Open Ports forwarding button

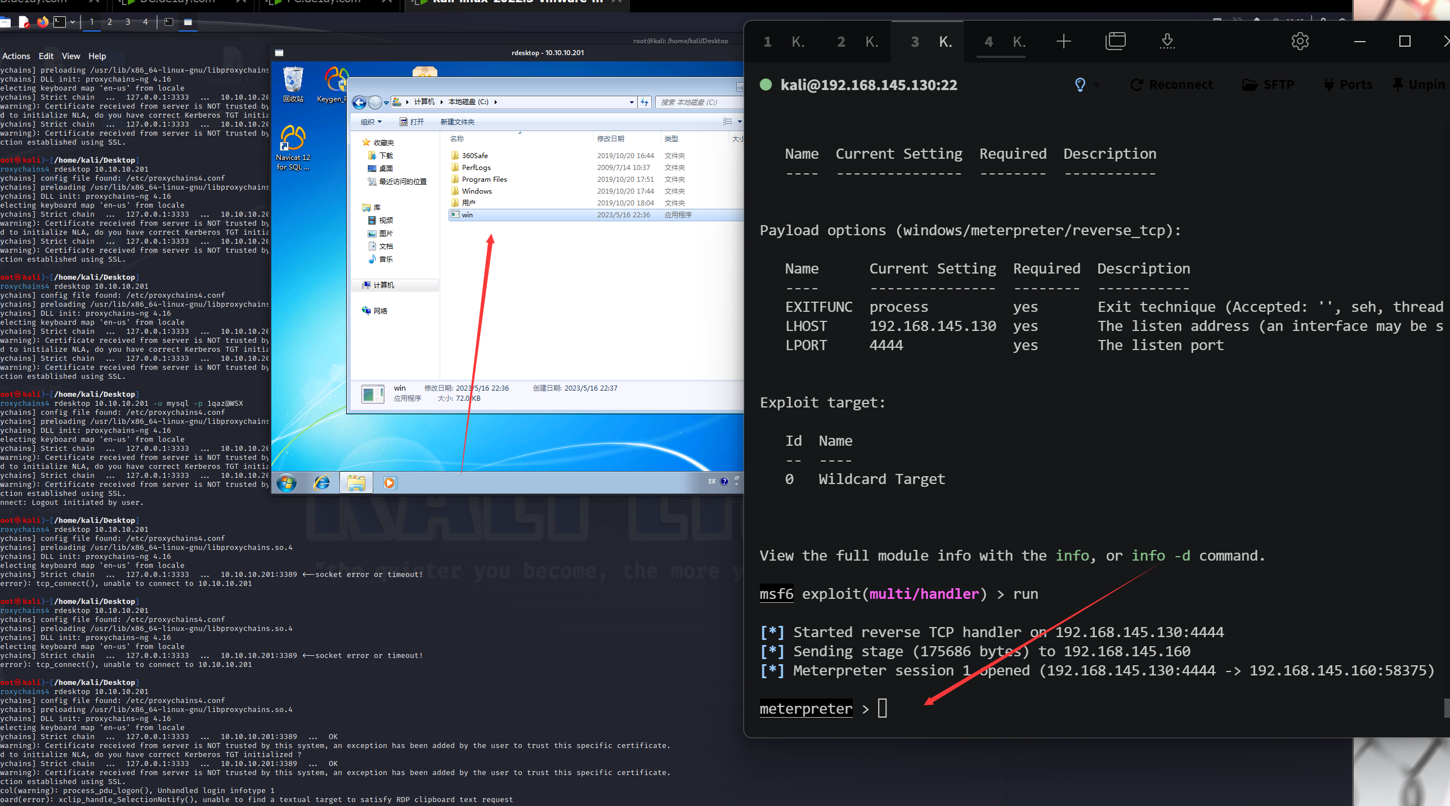click(1348, 85)
